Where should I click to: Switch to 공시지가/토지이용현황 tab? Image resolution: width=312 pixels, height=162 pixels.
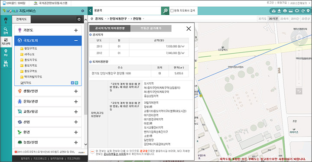(x=110, y=28)
